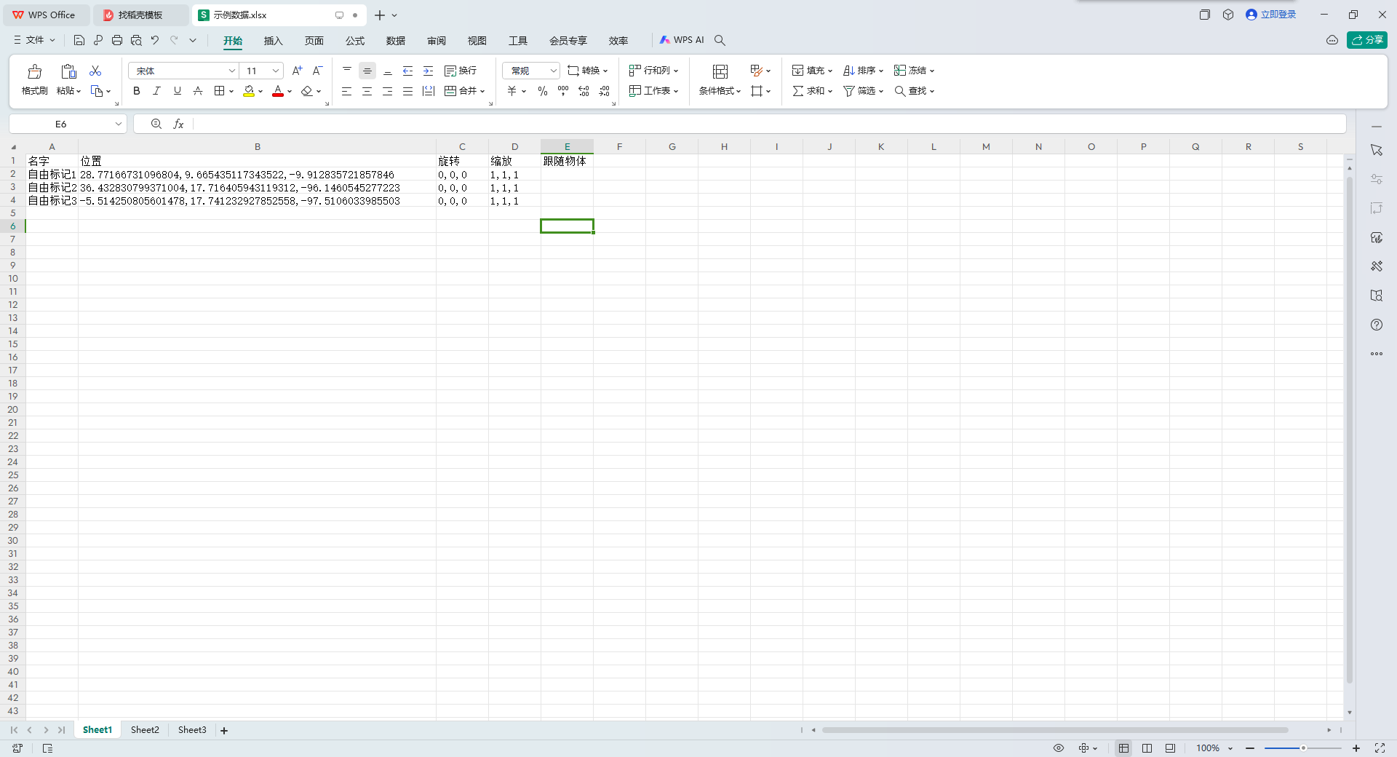
Task: Open the number format dropdown (常规)
Action: point(553,71)
